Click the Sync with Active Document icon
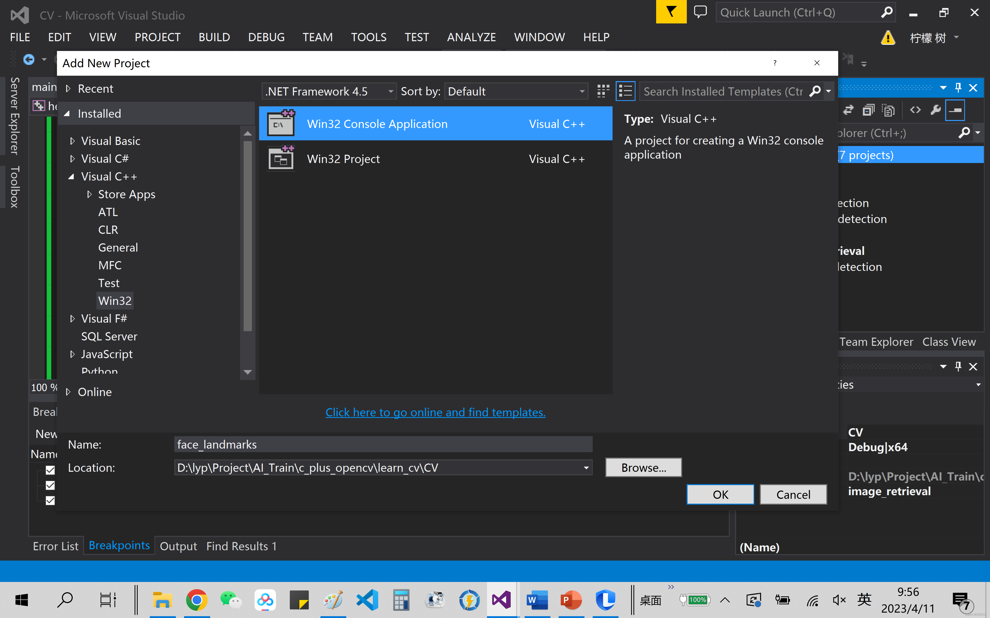Image resolution: width=990 pixels, height=618 pixels. [848, 109]
